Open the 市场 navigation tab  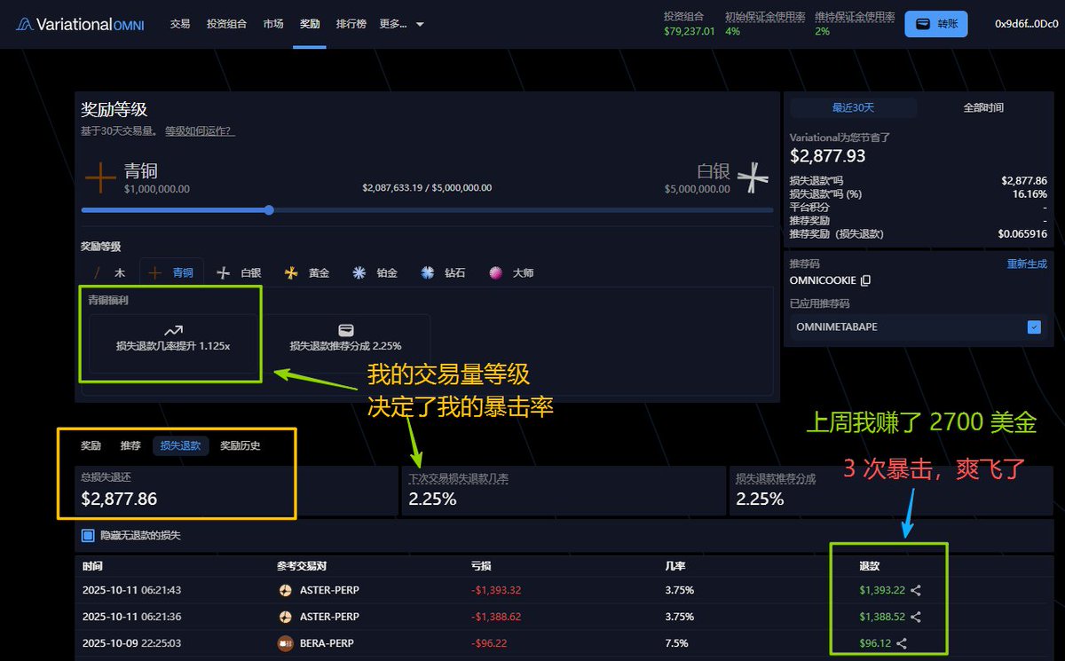pyautogui.click(x=273, y=24)
